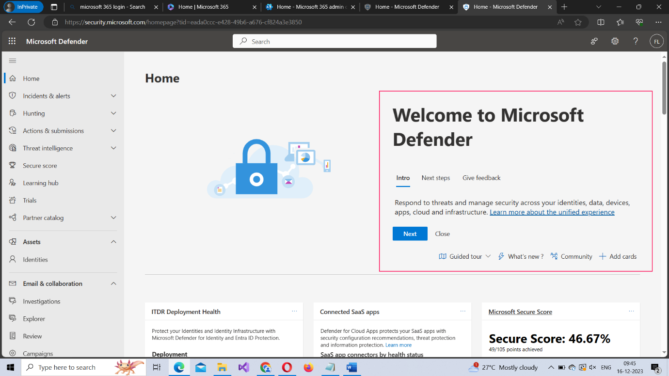
Task: Click the Learning hub icon
Action: (13, 183)
